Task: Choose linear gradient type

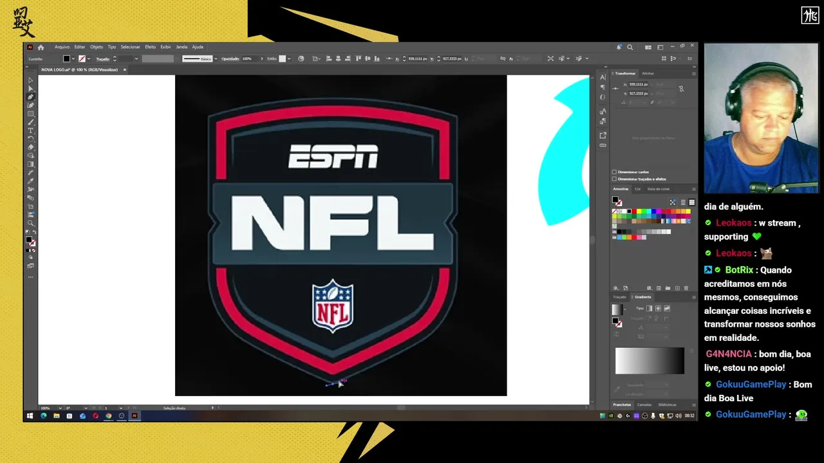Action: click(649, 308)
